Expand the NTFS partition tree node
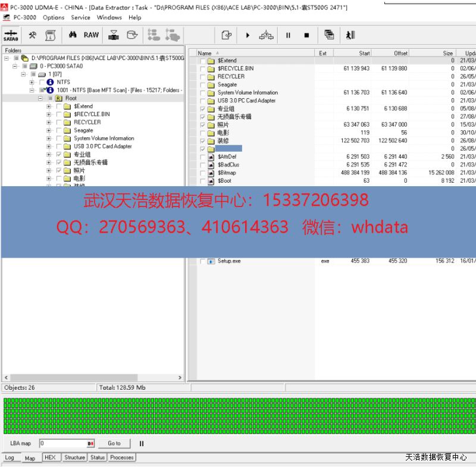 click(32, 82)
